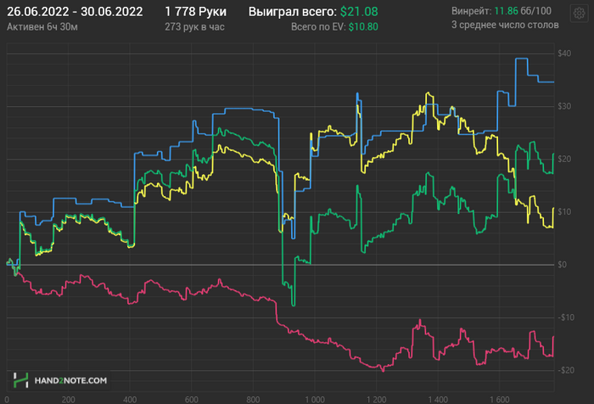This screenshot has height=404, width=594.
Task: Click the total won value $21.08
Action: pyautogui.click(x=359, y=12)
